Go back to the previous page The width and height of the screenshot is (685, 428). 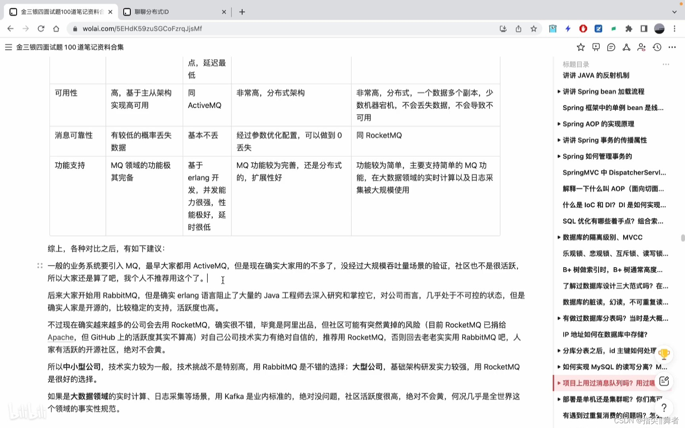10,29
